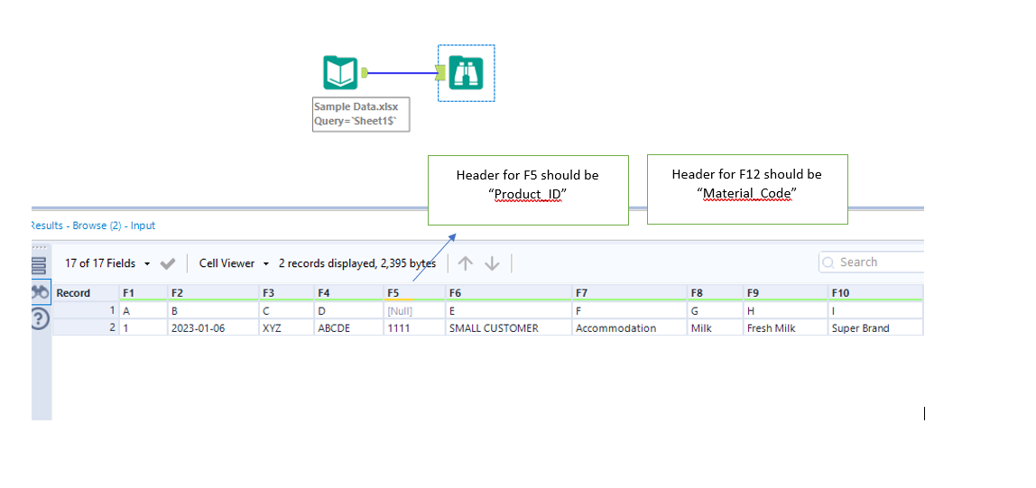
Task: Click the cell containing H in F9
Action: click(x=786, y=310)
